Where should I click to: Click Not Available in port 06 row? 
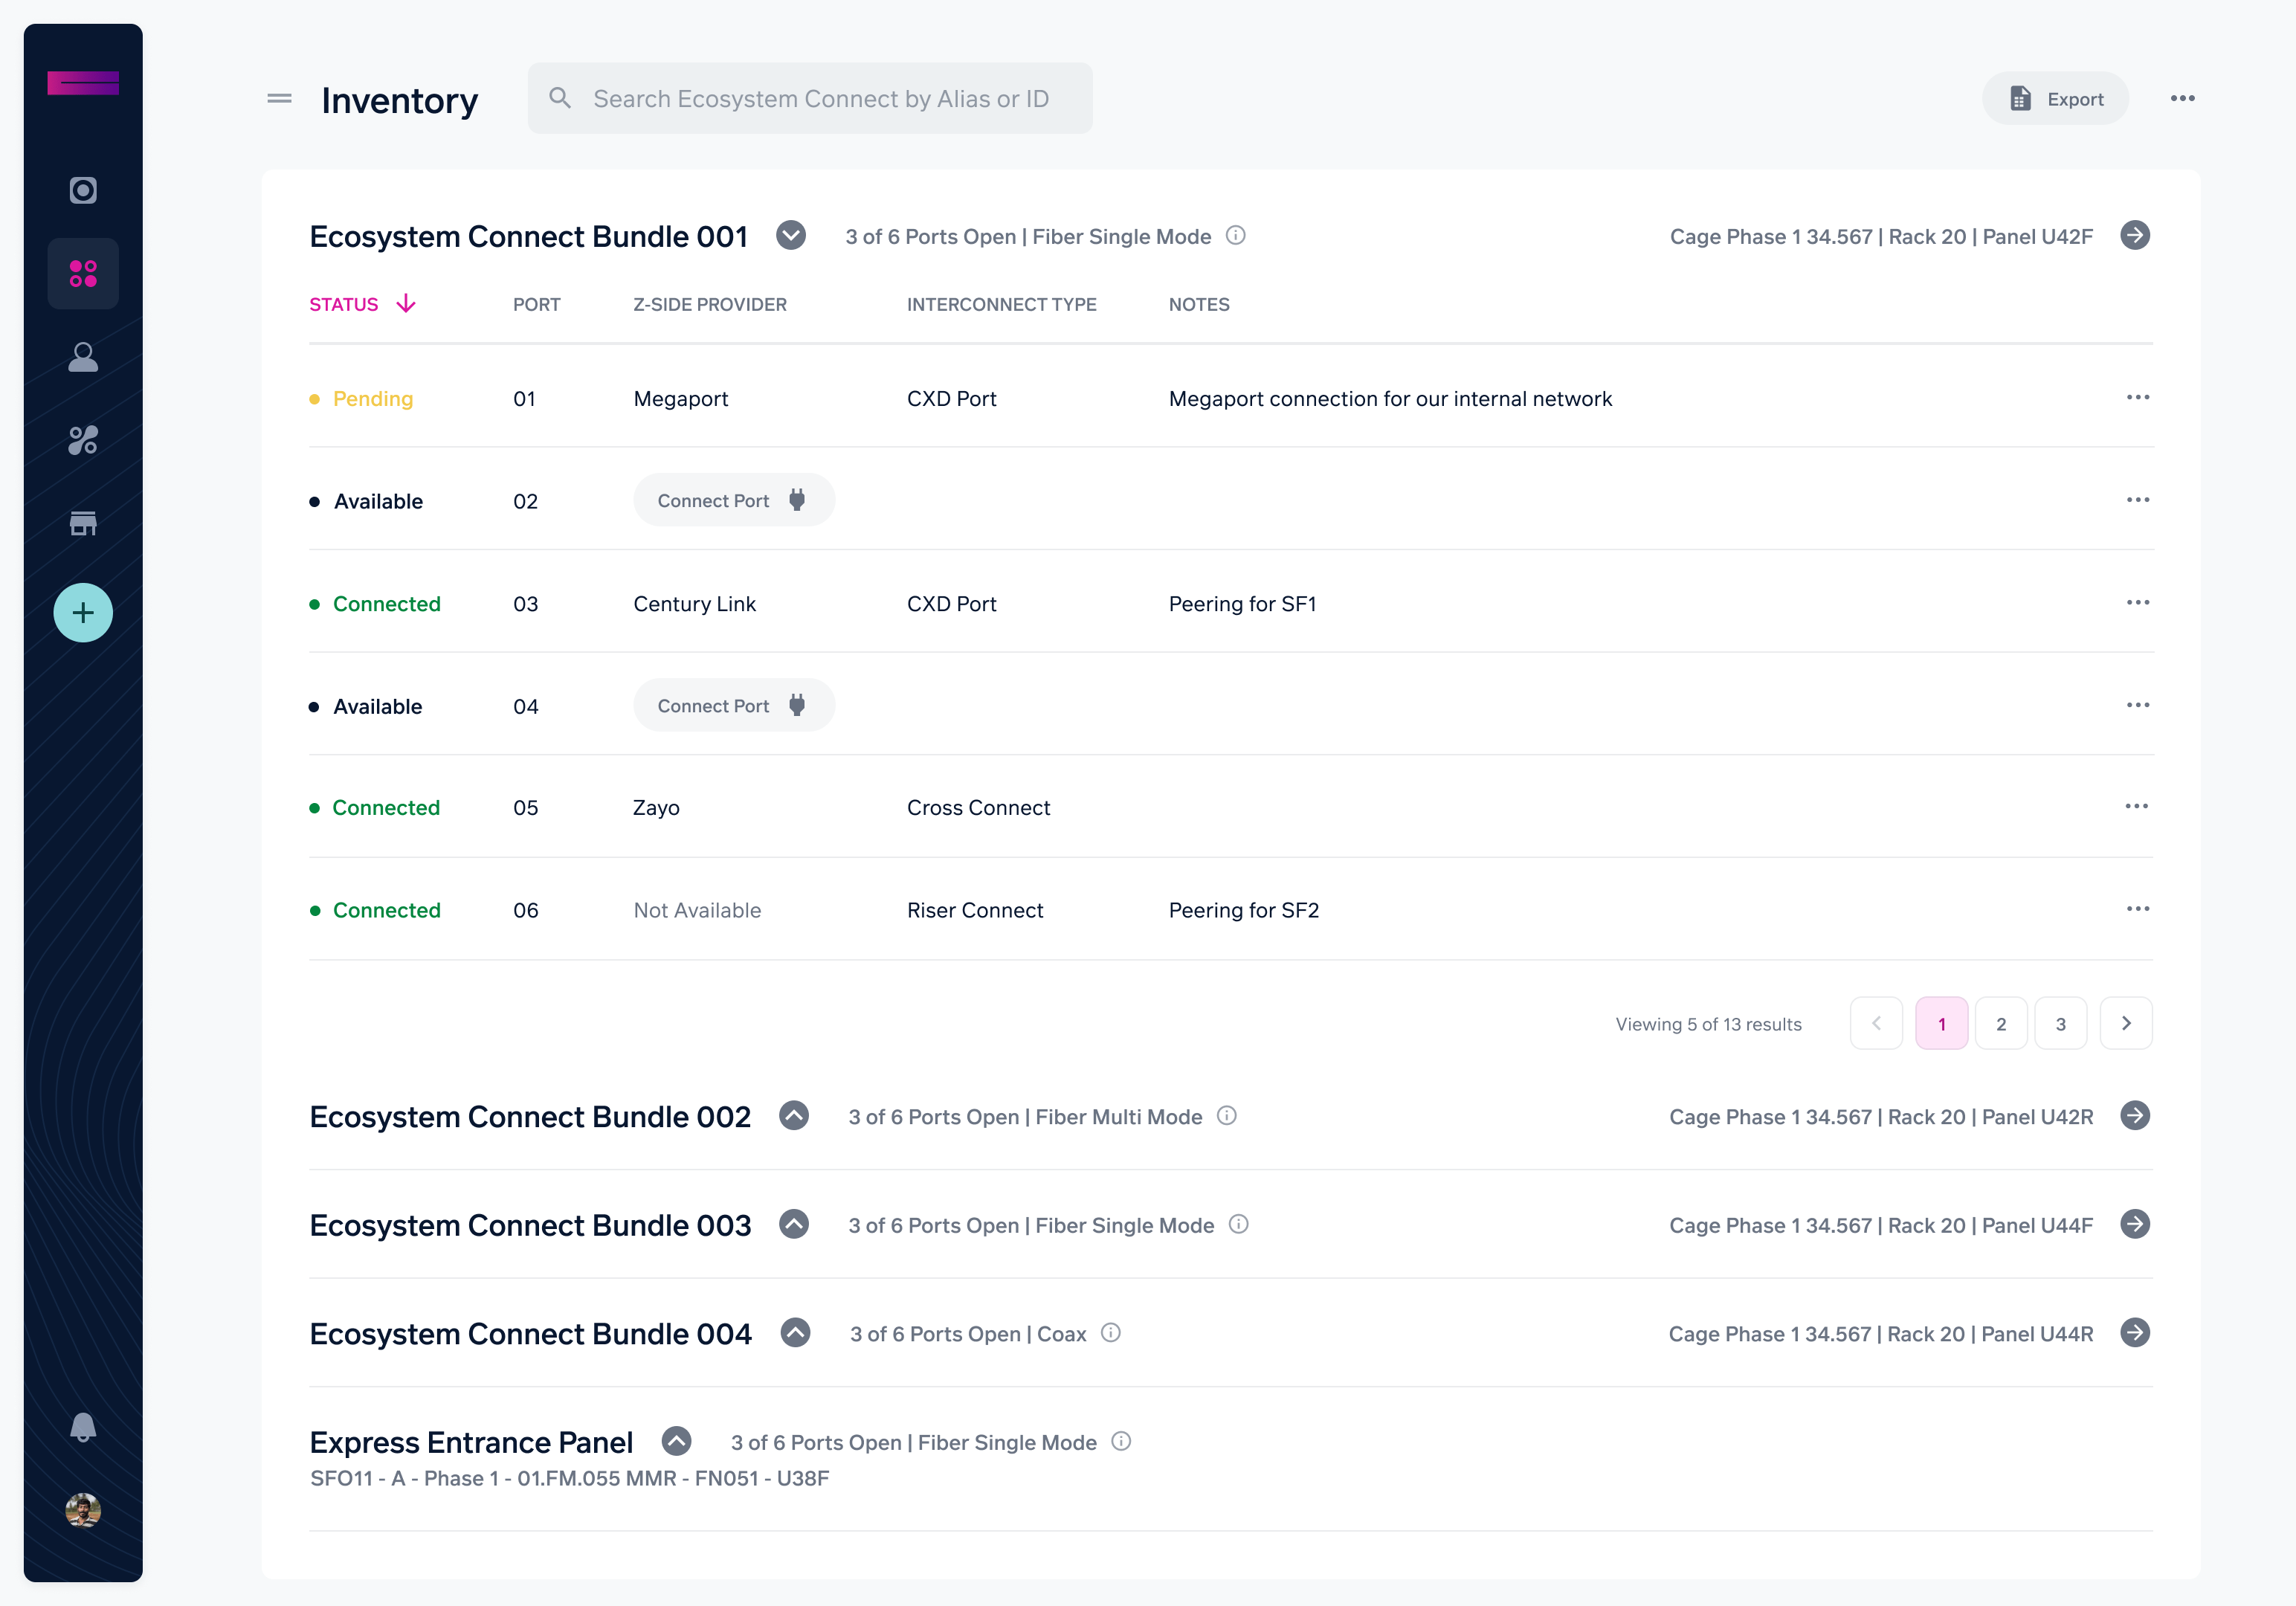pos(697,910)
